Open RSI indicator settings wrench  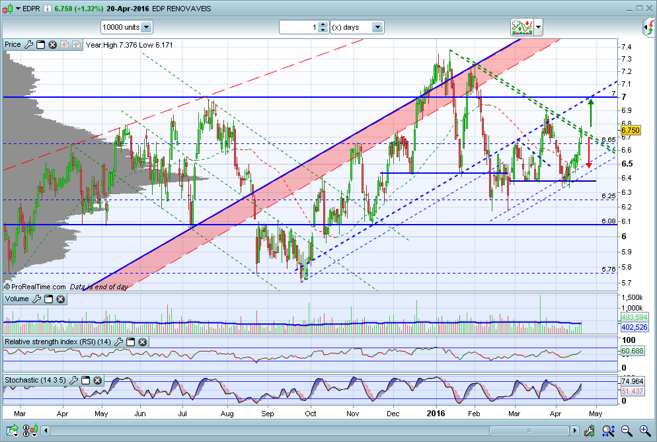point(118,342)
